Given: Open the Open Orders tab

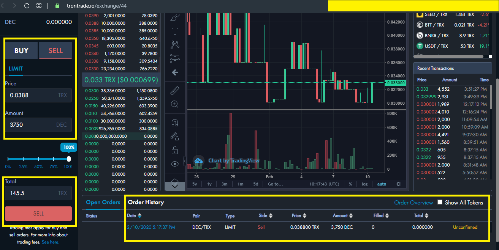Looking at the screenshot, I should pos(103,202).
